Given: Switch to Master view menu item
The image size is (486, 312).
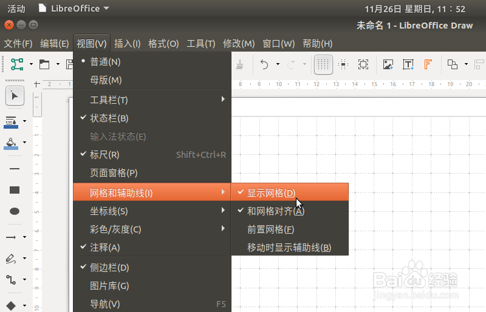Looking at the screenshot, I should tap(152, 80).
